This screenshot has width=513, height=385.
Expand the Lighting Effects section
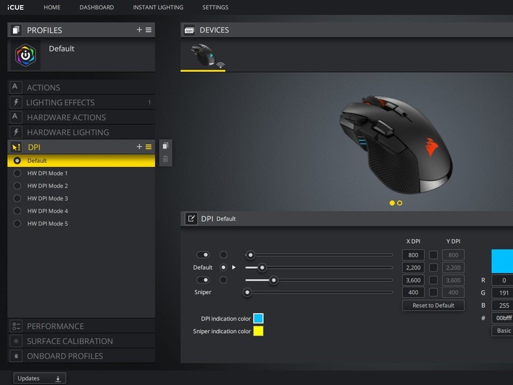tap(60, 103)
